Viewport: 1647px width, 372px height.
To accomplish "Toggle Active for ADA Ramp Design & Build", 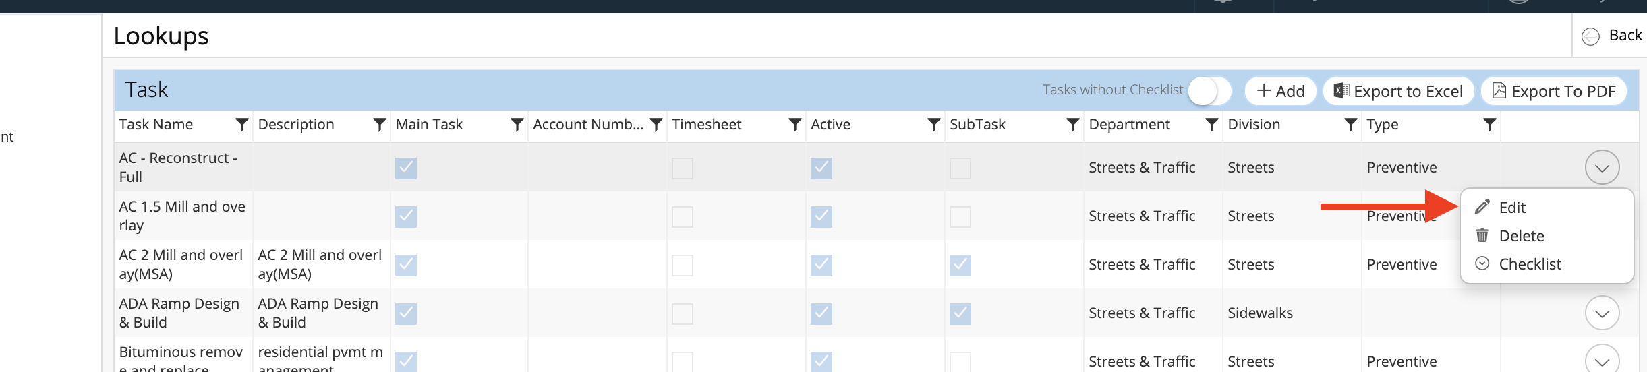I will click(x=821, y=313).
